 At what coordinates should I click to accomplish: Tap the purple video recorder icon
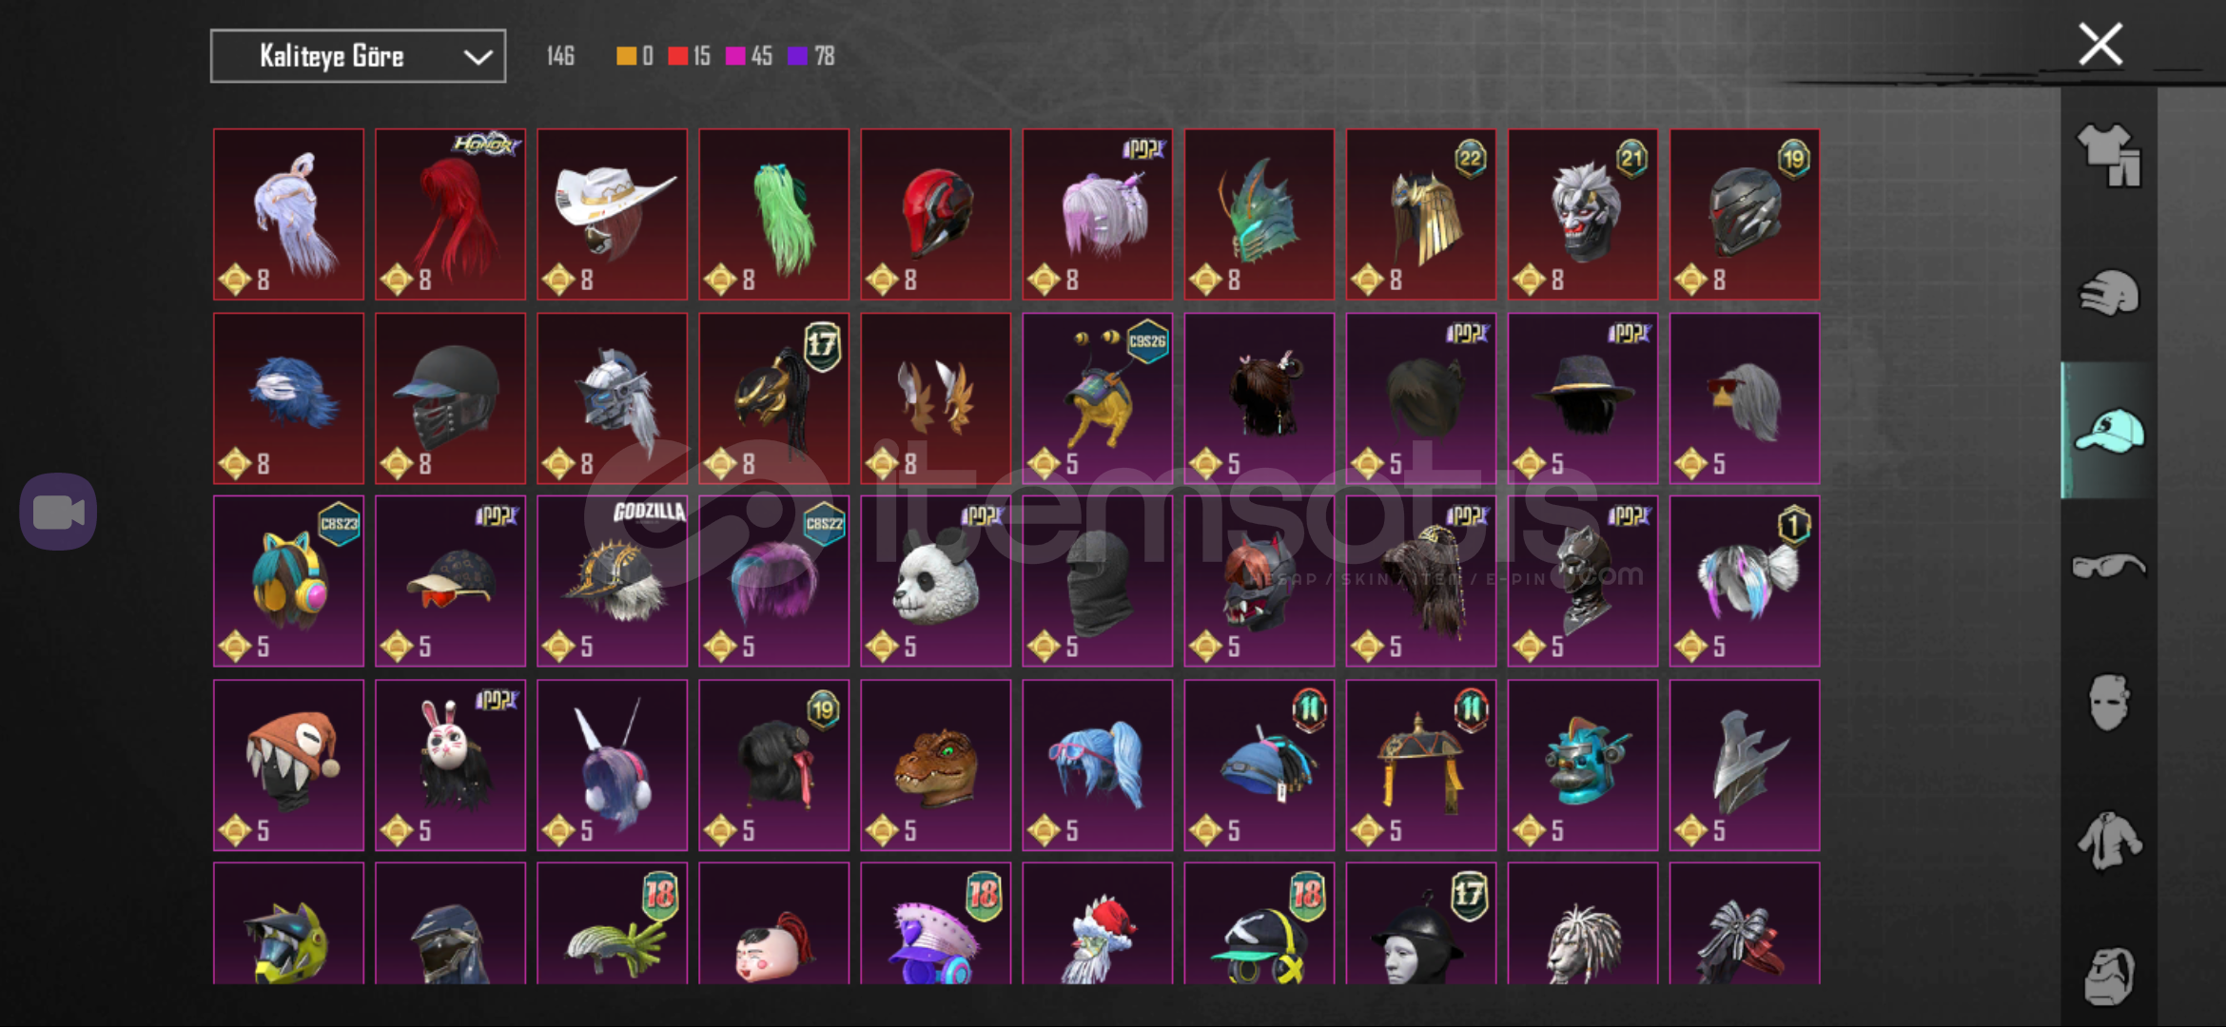(58, 512)
